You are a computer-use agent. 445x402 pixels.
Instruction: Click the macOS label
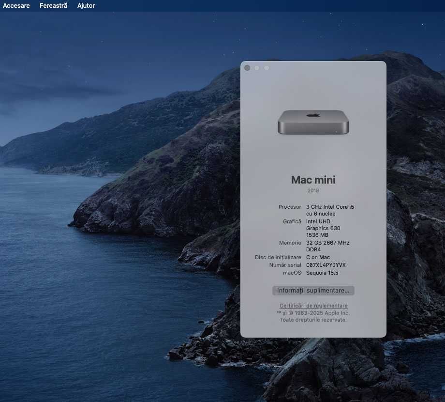coord(292,273)
